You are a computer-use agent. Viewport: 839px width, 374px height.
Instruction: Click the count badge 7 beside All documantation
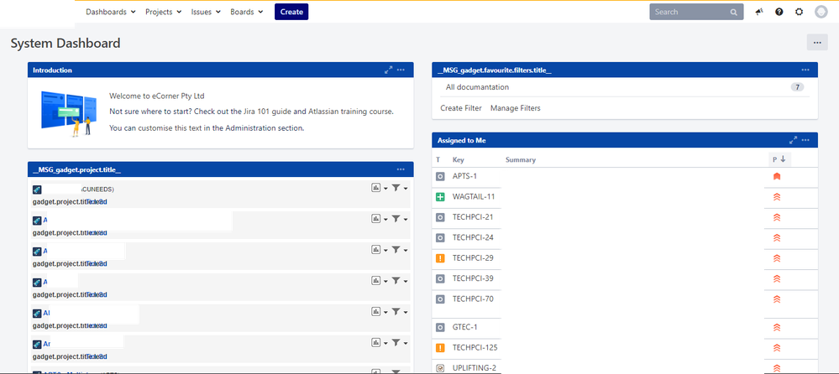797,87
